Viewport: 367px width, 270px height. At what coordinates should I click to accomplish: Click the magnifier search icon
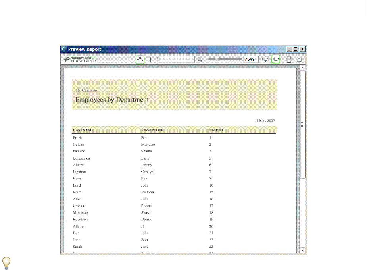pyautogui.click(x=200, y=60)
